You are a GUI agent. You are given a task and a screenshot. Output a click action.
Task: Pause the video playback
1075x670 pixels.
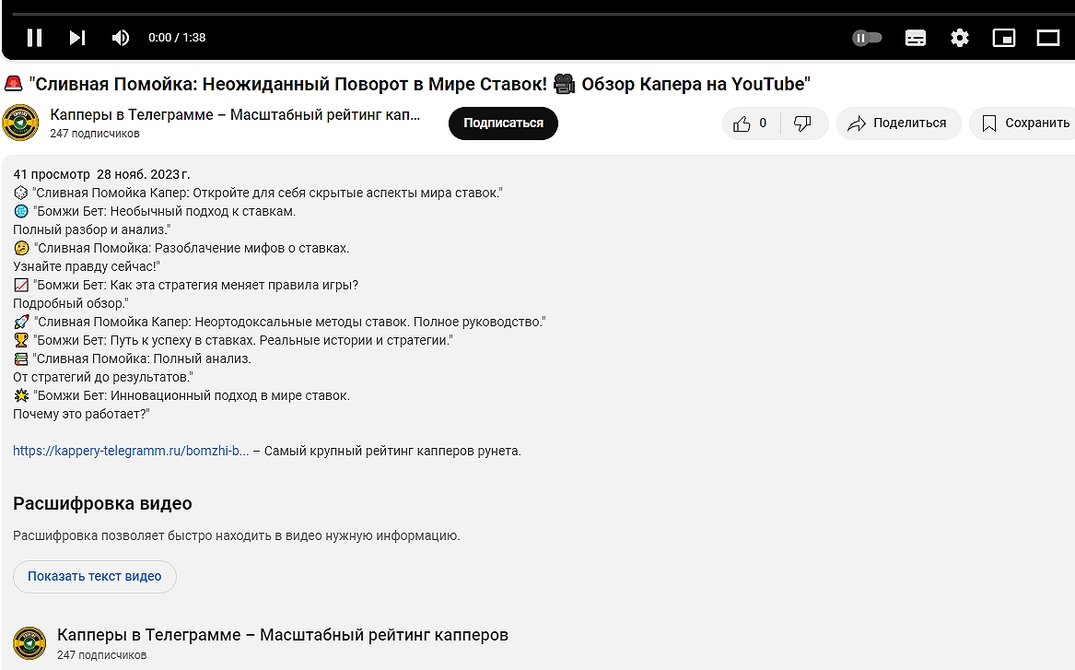(x=34, y=38)
